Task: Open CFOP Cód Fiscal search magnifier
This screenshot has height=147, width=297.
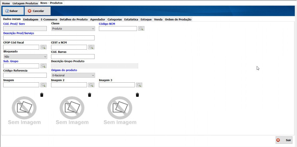Action: pos(43,47)
